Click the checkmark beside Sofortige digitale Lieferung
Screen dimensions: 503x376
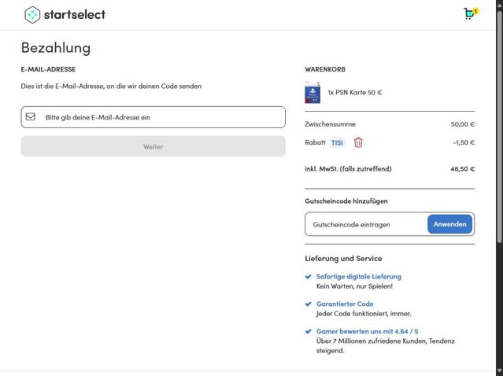click(309, 277)
